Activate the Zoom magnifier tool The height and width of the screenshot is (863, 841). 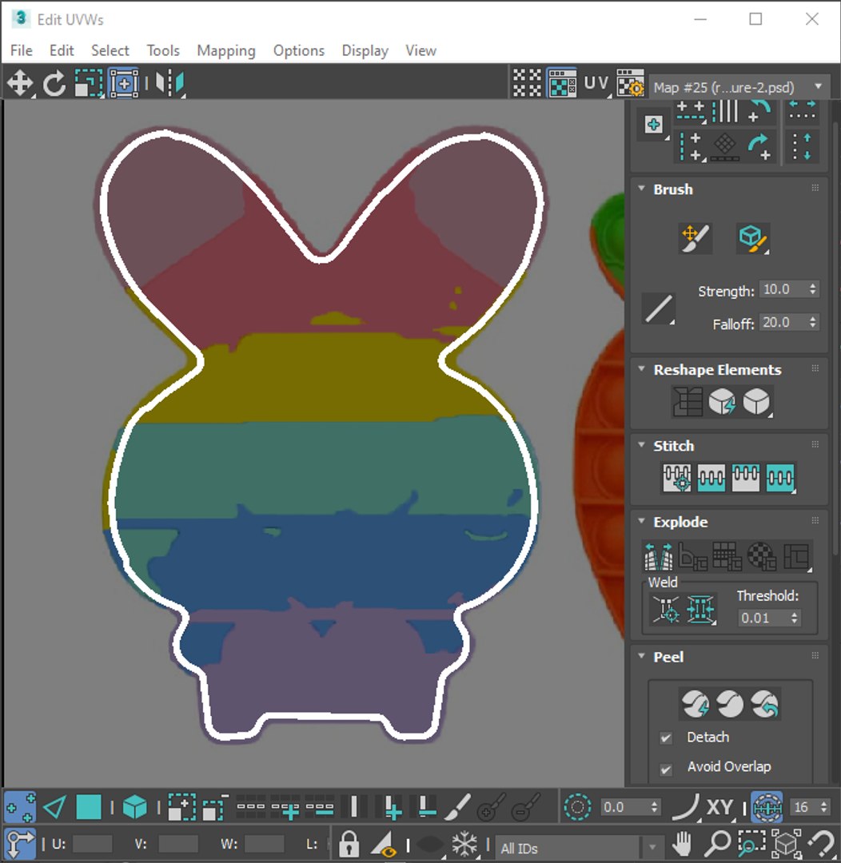click(x=717, y=843)
